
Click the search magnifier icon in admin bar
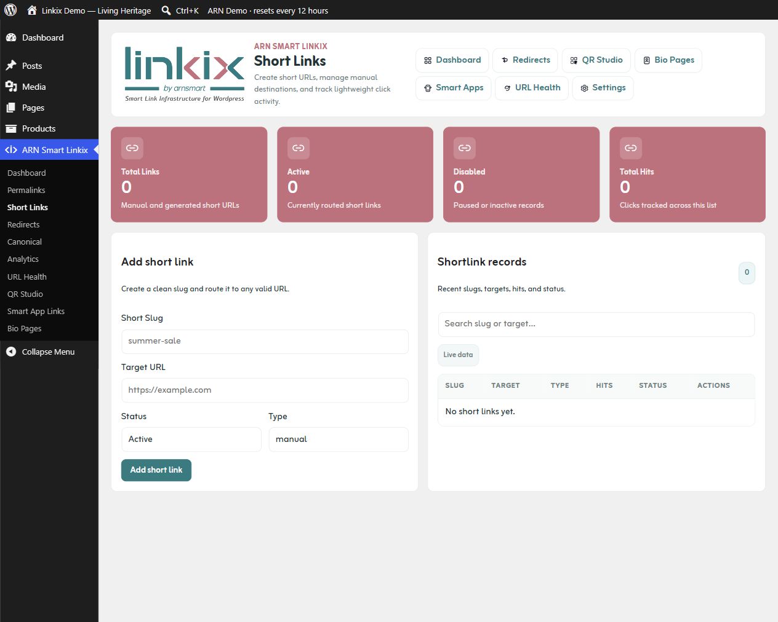pos(166,10)
